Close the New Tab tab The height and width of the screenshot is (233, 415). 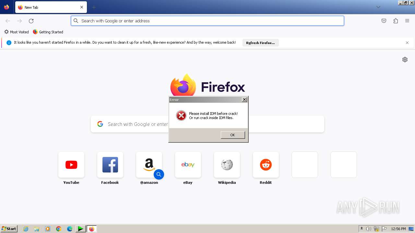tap(82, 7)
